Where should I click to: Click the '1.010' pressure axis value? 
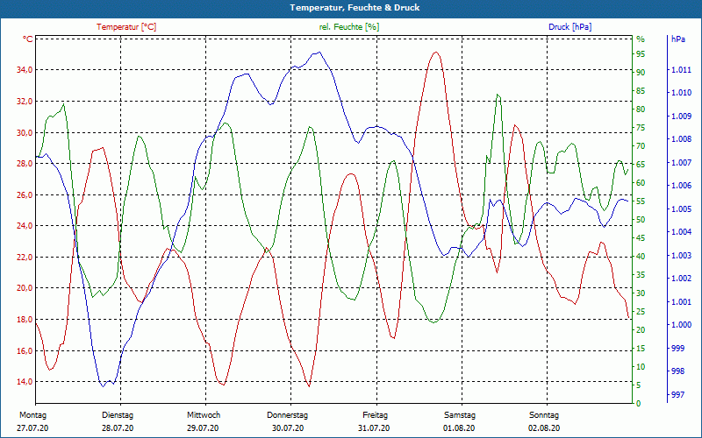click(x=681, y=93)
